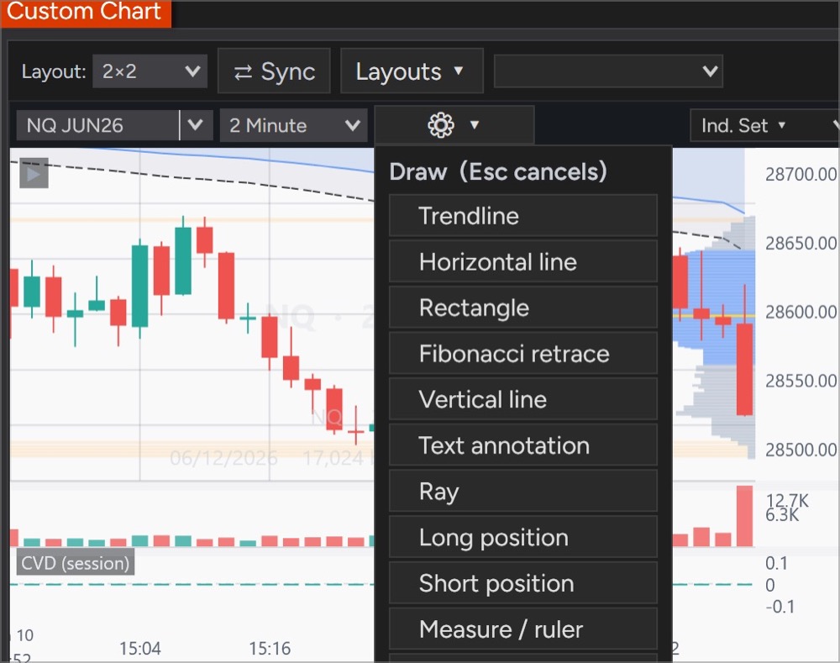Click the 28700.00 price axis label
Viewport: 840px width, 663px height.
tap(801, 174)
